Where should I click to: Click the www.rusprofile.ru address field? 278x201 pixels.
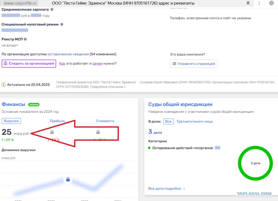(x=20, y=3)
